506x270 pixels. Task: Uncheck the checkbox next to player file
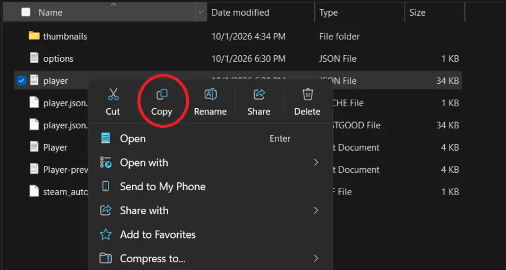click(x=21, y=80)
